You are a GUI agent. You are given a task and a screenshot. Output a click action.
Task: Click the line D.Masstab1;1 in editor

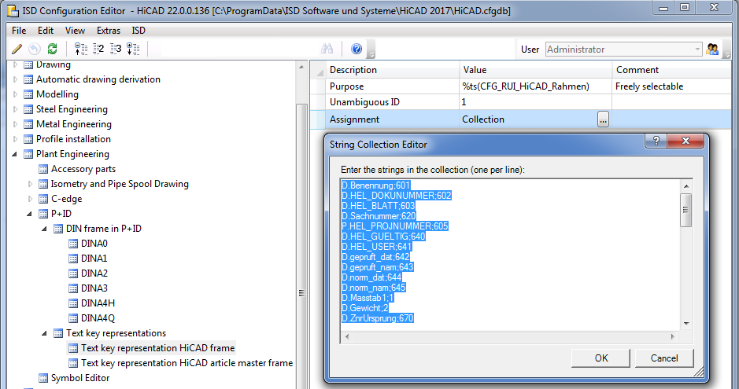[x=368, y=298]
